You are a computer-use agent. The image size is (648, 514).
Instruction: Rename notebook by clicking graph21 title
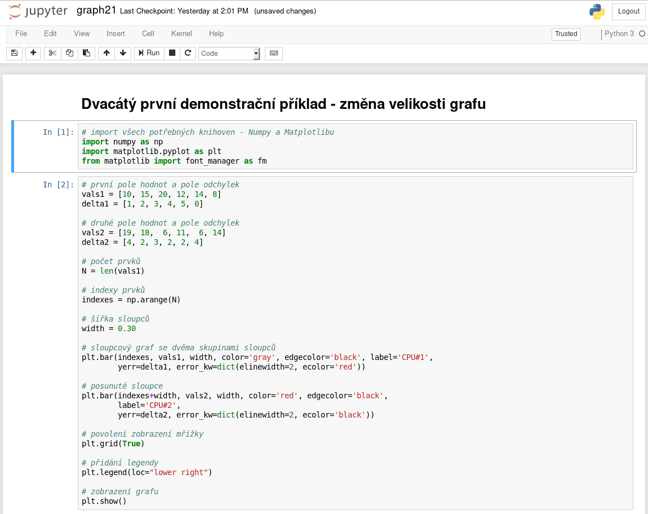(96, 11)
